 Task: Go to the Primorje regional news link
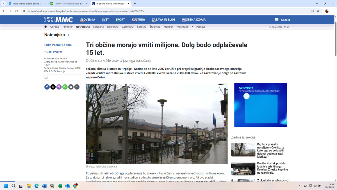(67, 27)
